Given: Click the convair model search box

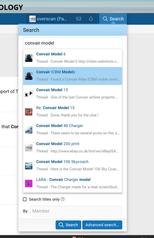Looking at the screenshot, I should click(72, 43).
